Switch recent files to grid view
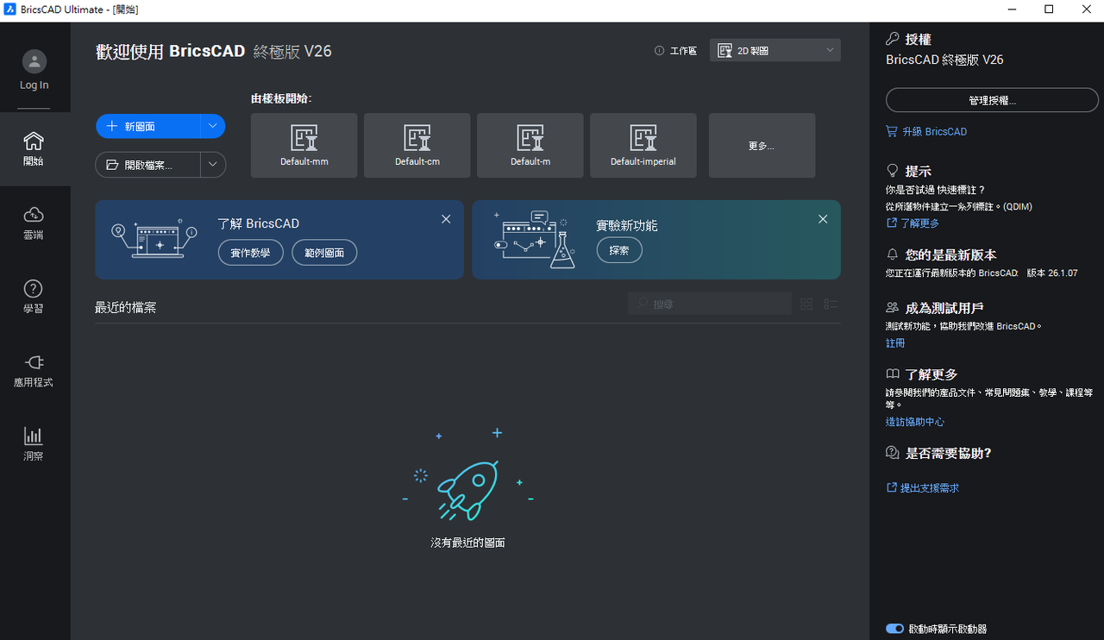Screen dimensions: 1104x640 [807, 304]
